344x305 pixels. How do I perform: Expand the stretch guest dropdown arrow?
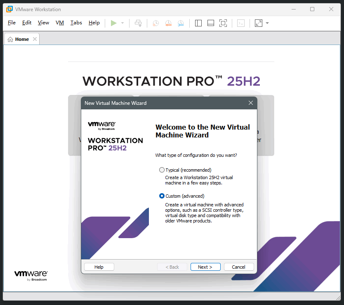pyautogui.click(x=267, y=23)
